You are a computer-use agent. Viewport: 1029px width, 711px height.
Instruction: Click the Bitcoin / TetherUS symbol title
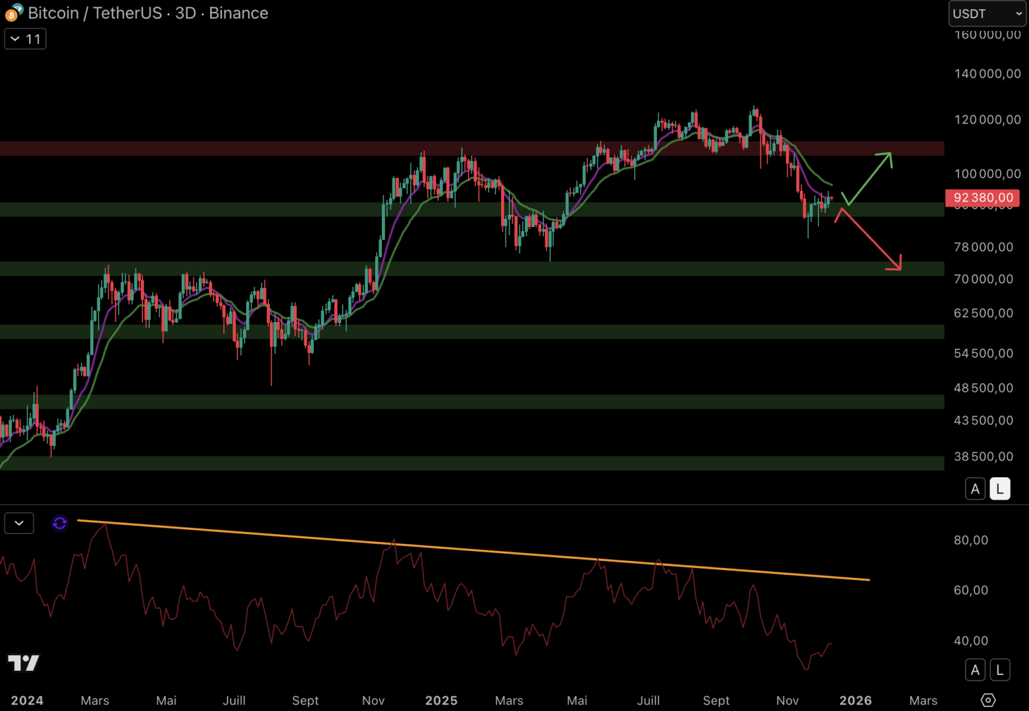click(x=147, y=13)
